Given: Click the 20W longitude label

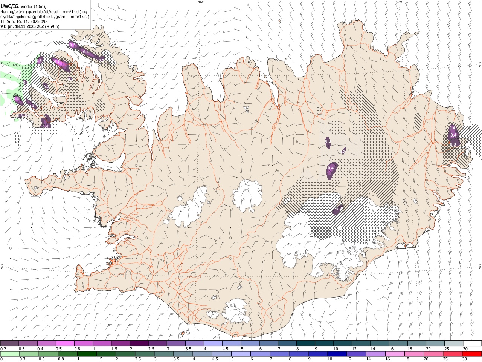Looking at the screenshot, I should [x=200, y=2].
